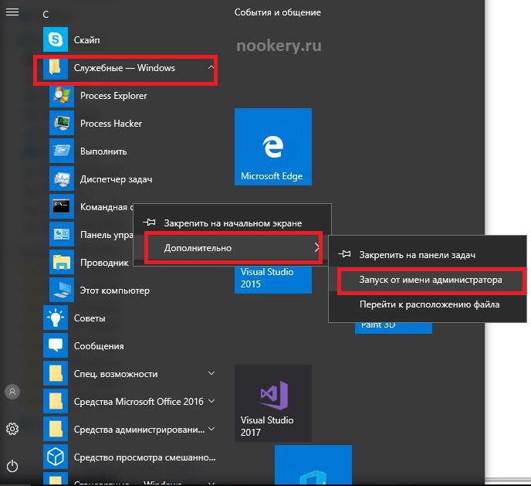The width and height of the screenshot is (531, 486).
Task: Click the Process Explorer icon
Action: pos(62,96)
